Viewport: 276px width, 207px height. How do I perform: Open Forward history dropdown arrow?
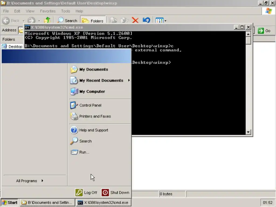click(x=39, y=21)
